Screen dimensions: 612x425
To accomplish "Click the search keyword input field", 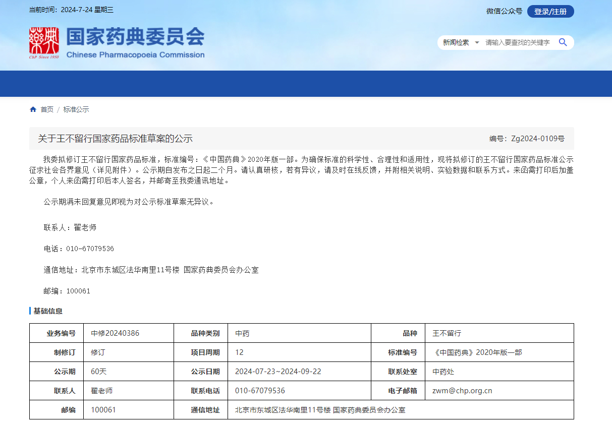I will click(x=518, y=42).
